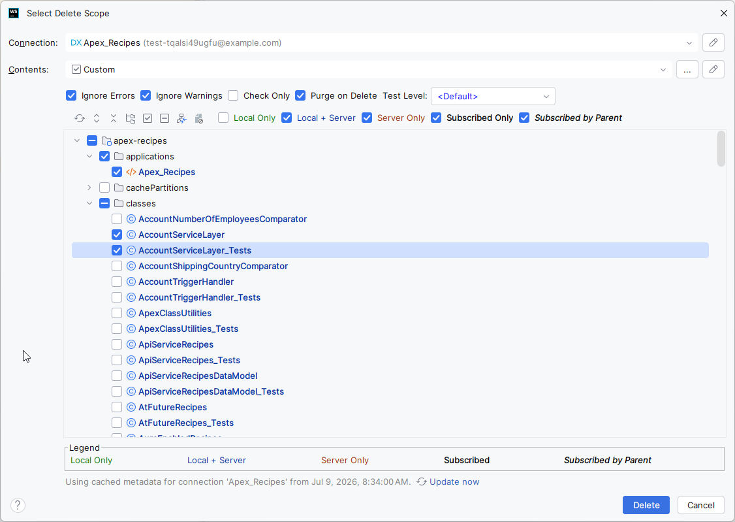Image resolution: width=735 pixels, height=522 pixels.
Task: Click the deselect-all minus toolbar icon
Action: point(164,118)
